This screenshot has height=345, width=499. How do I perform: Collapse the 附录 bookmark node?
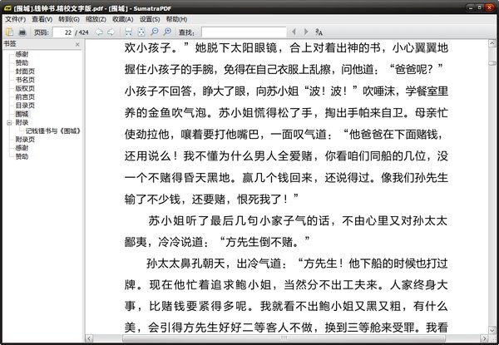click(9, 122)
